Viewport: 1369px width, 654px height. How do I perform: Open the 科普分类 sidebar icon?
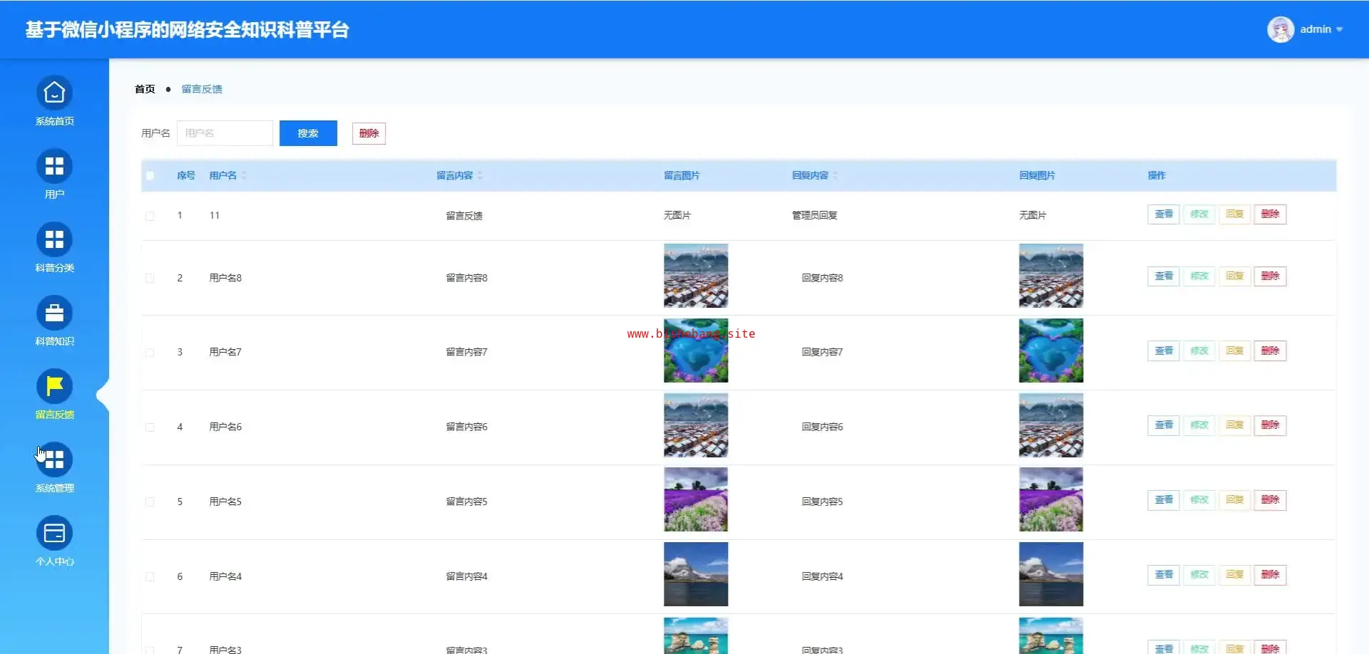point(54,240)
